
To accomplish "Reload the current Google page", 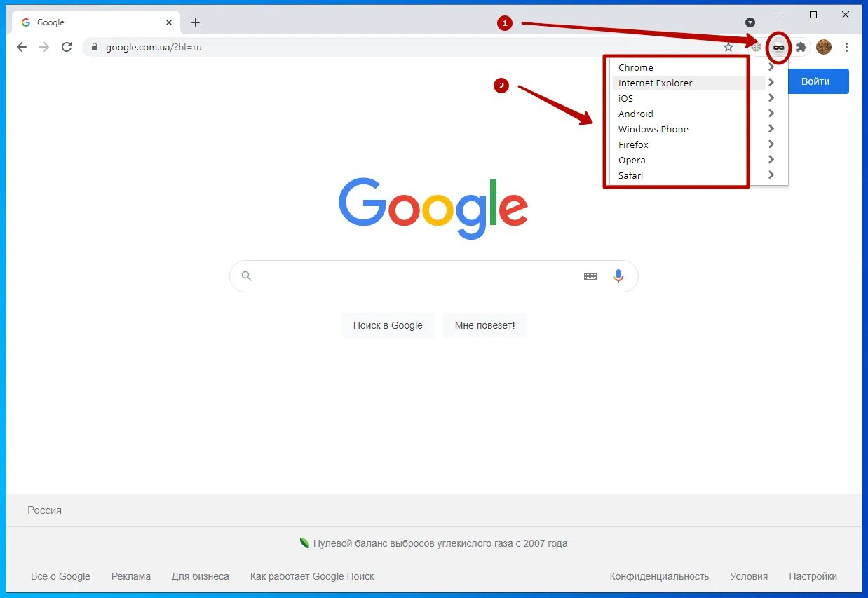I will point(67,47).
